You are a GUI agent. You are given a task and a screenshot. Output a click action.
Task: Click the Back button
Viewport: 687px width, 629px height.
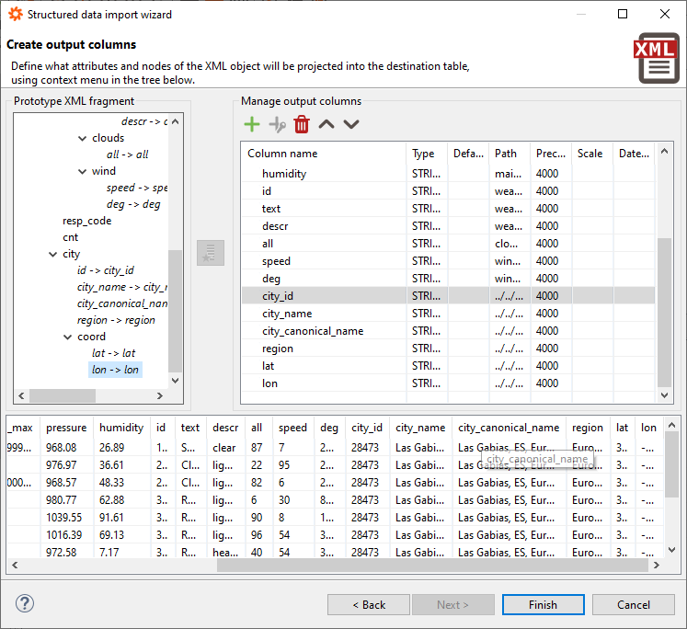click(369, 604)
